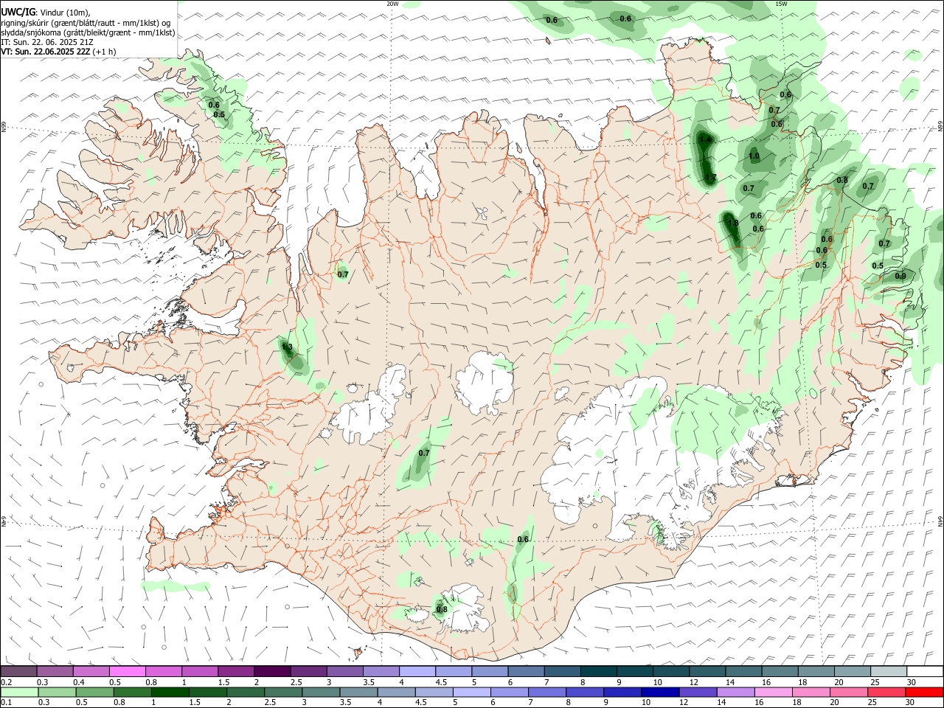Image resolution: width=944 pixels, height=708 pixels.
Task: Pick the light lavender 4.5 swatch in the upper legend
Action: [453, 671]
